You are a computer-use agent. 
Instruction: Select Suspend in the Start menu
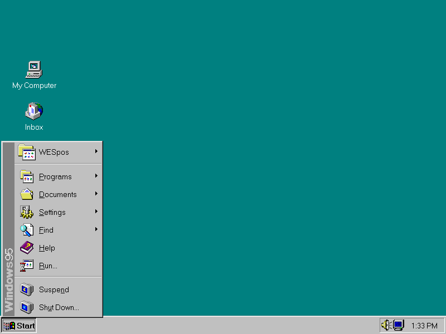(58, 289)
